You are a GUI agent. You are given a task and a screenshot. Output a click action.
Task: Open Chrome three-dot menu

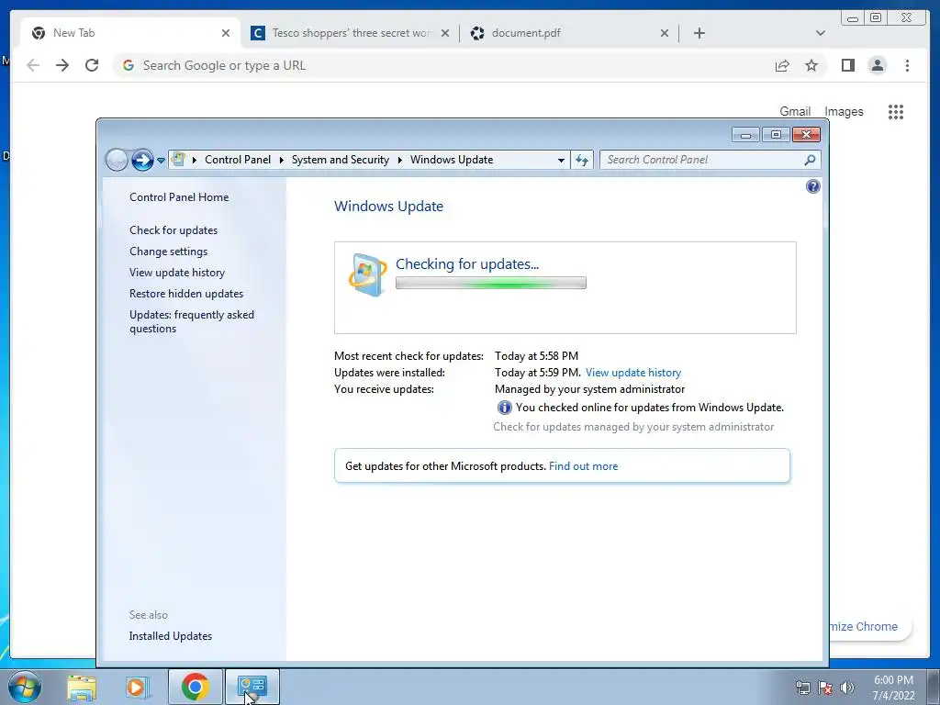pos(907,65)
